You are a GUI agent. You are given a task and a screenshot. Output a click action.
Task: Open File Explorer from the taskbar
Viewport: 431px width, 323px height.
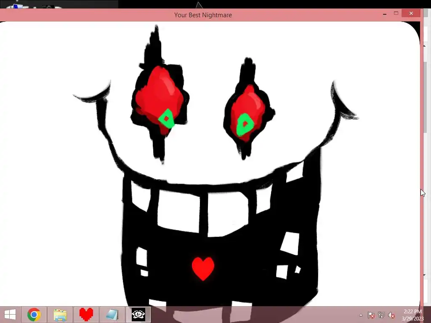(x=60, y=315)
